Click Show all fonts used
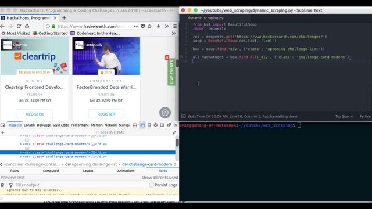The width and height of the screenshot is (372, 209). pos(160,178)
